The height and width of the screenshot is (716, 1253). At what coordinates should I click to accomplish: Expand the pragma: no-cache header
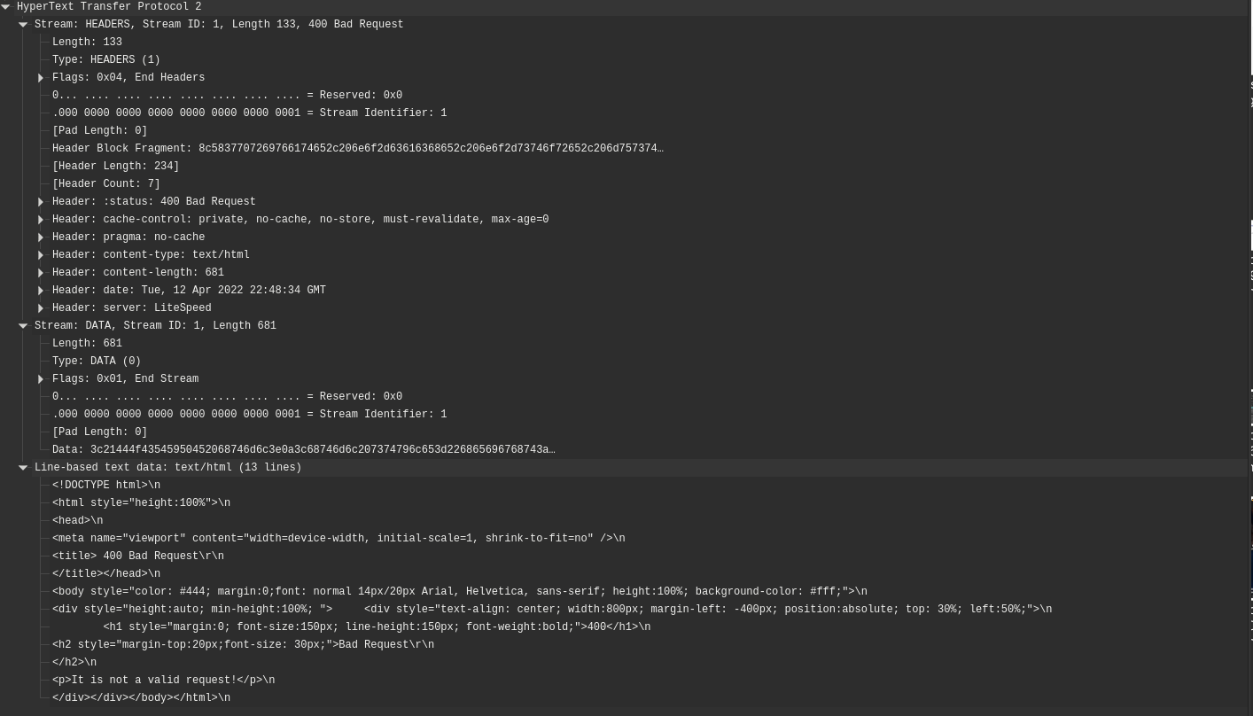pyautogui.click(x=41, y=237)
